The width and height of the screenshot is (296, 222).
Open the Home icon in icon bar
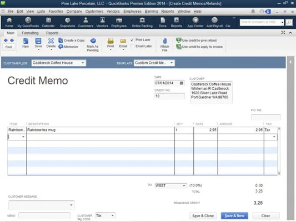click(9, 22)
